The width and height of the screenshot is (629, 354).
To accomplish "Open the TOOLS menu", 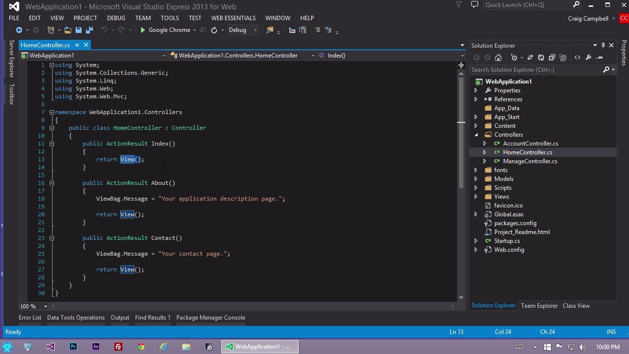I will [x=170, y=18].
